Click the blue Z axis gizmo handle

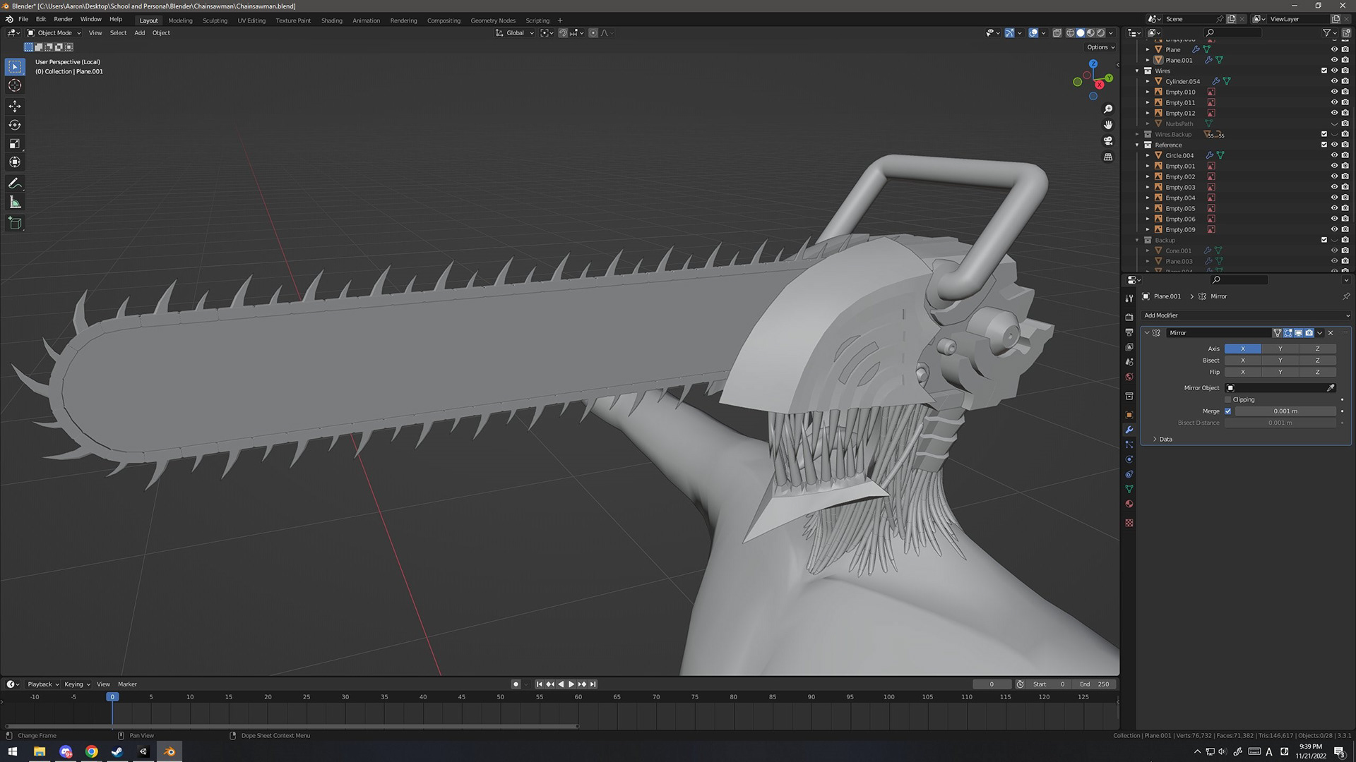1093,64
